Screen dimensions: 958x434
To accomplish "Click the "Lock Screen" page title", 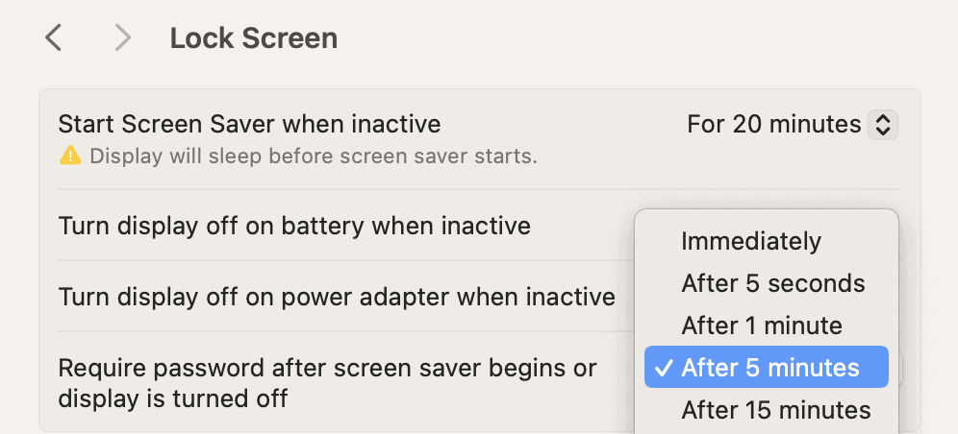I will point(254,38).
